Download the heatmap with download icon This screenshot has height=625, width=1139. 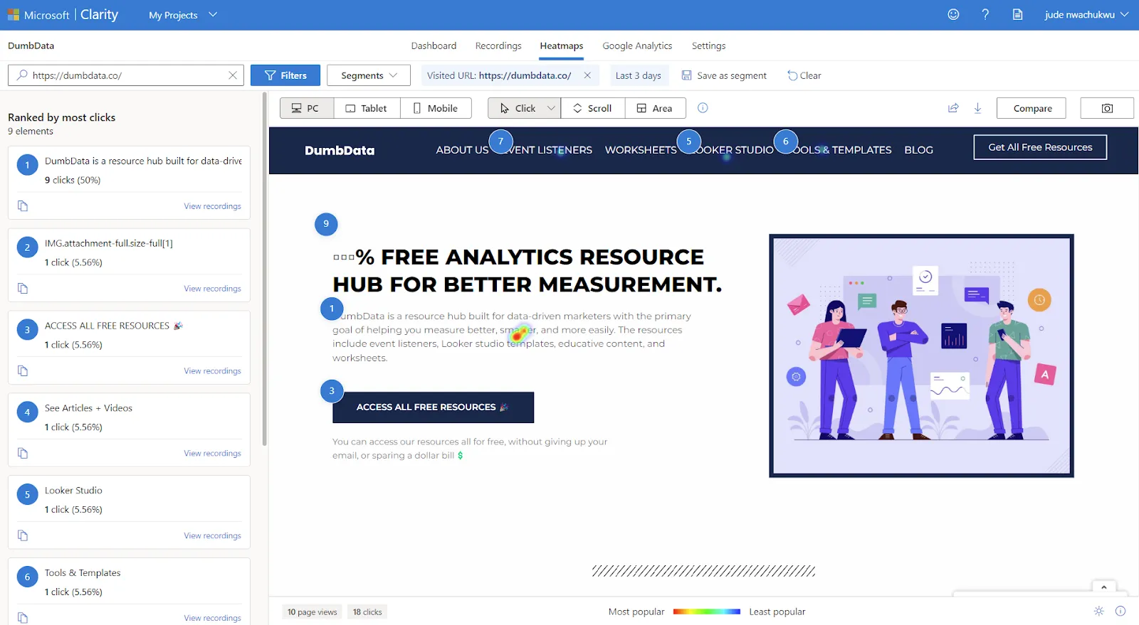pos(978,108)
